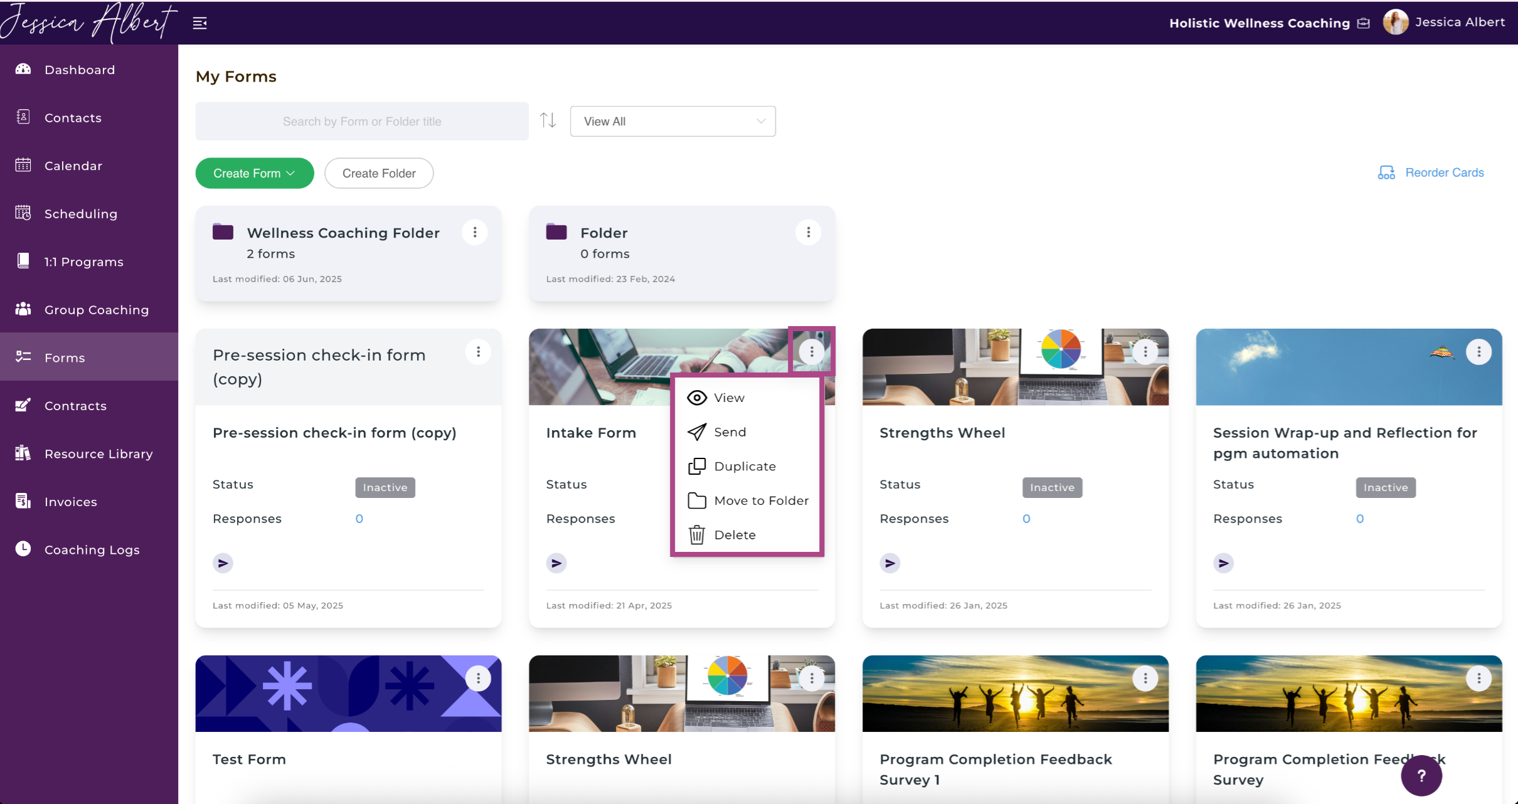Click the Jessica Albert signature logo

(x=88, y=23)
